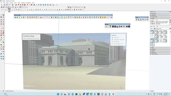Activate the Orbit tool in the top toolbar
This screenshot has height=96, width=171.
pos(34,5)
